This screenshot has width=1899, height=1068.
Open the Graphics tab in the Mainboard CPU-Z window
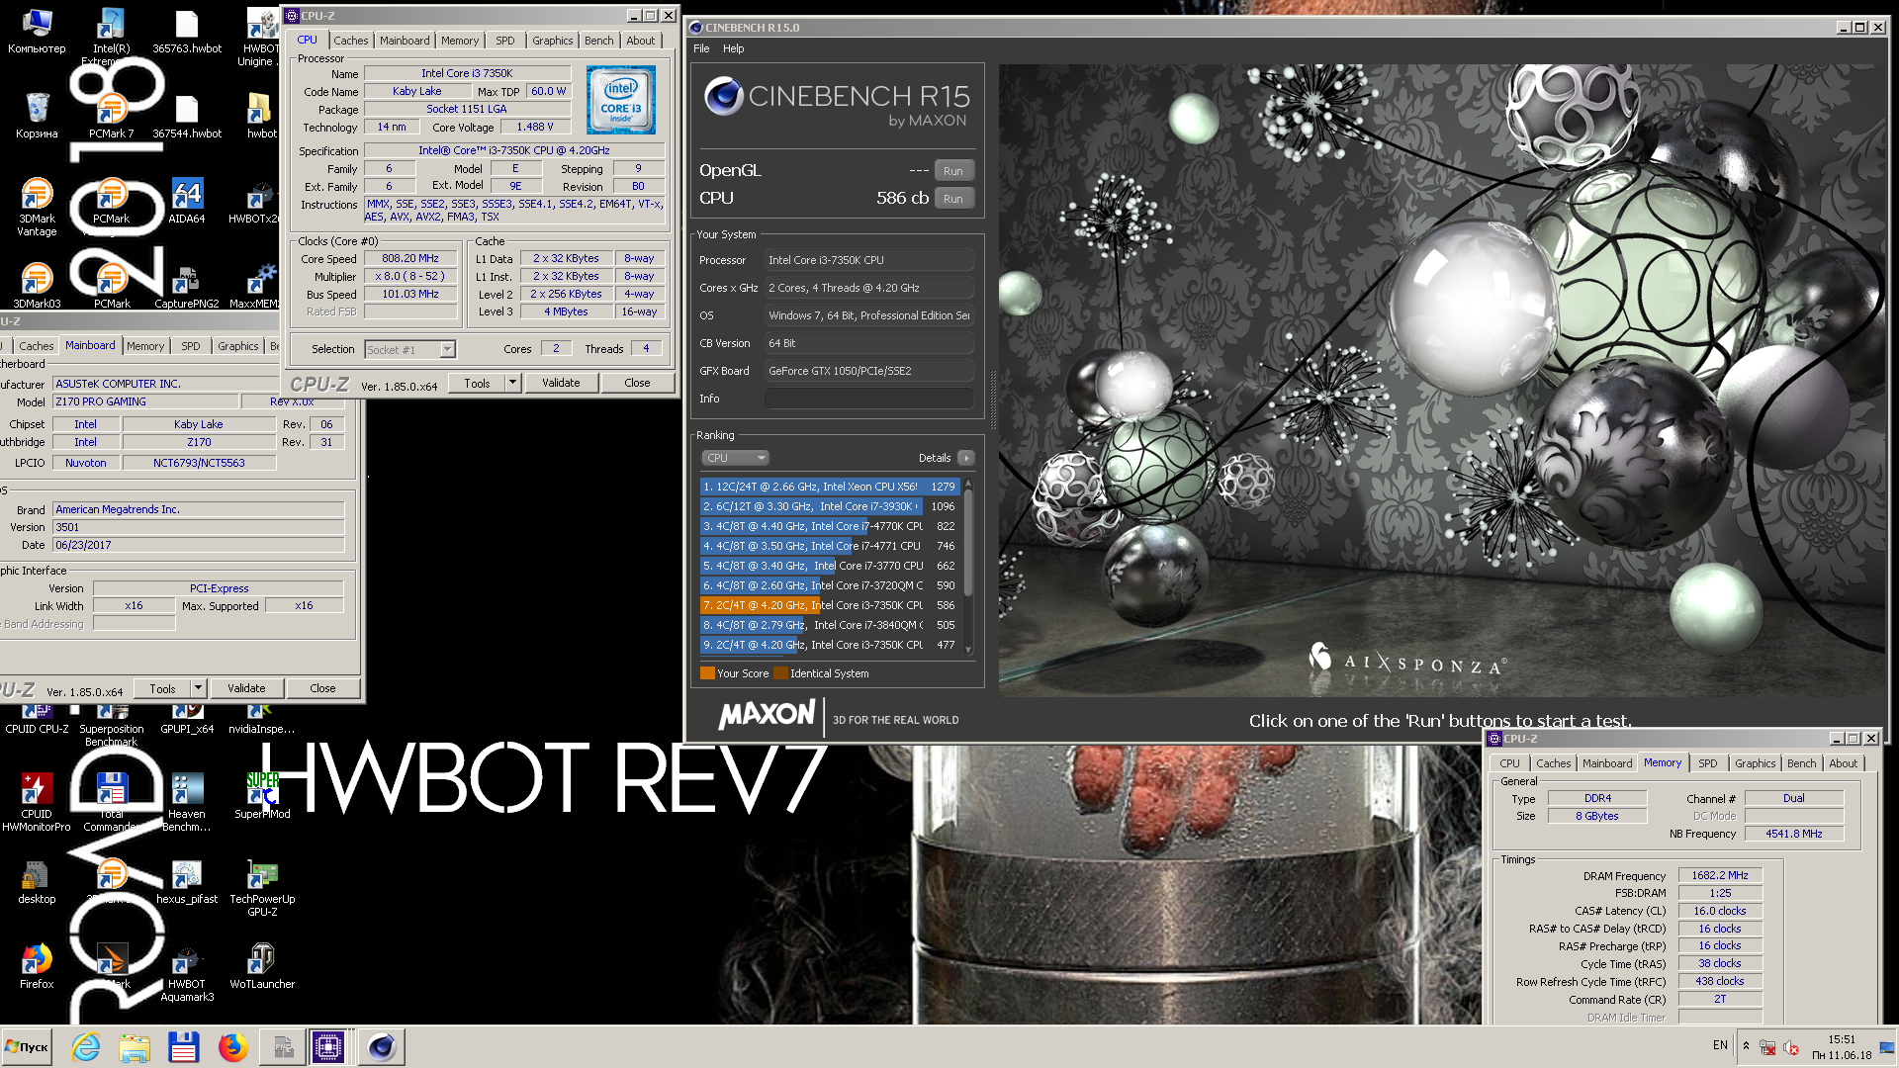pos(237,346)
